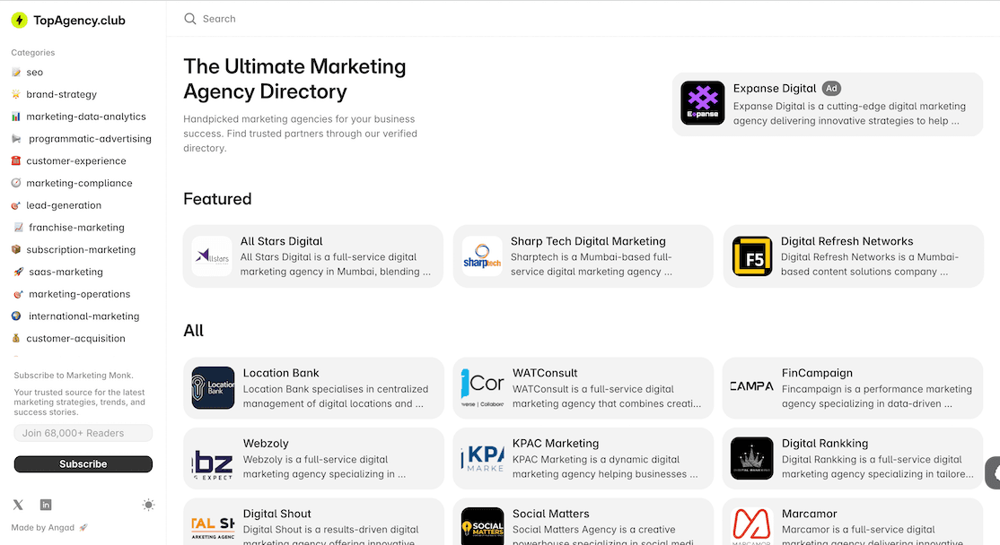This screenshot has height=545, width=1000.
Task: Click the All Stars Digital logo
Action: (x=211, y=256)
